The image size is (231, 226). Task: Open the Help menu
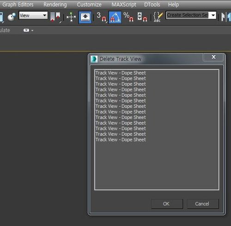pos(173,5)
